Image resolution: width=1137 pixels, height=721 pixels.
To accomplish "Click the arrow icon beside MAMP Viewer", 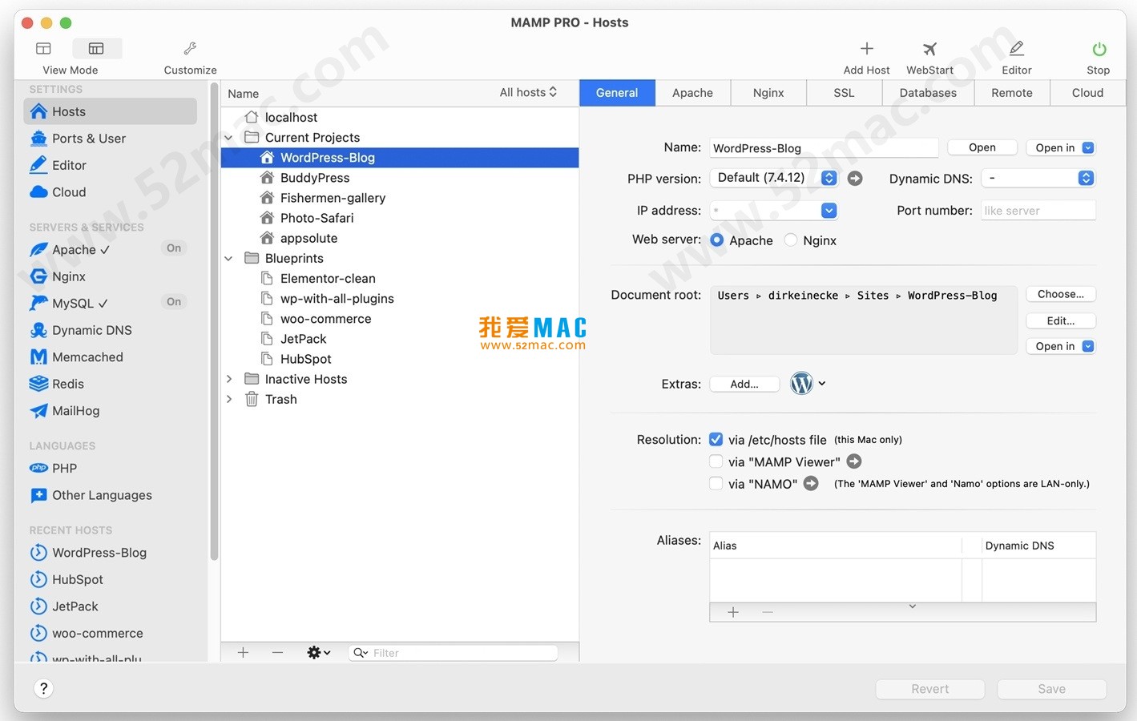I will [x=854, y=461].
